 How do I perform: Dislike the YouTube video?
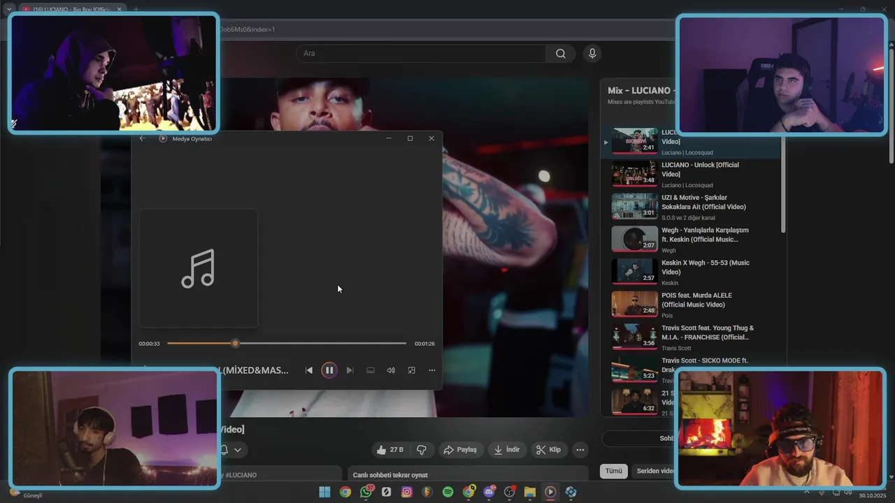pyautogui.click(x=422, y=450)
